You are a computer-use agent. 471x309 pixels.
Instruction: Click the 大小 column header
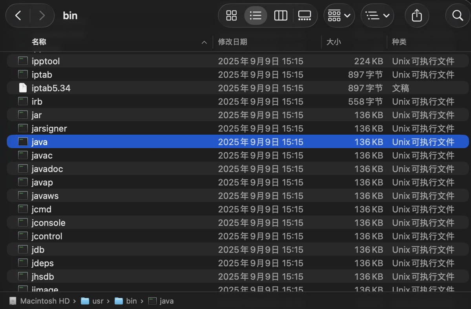(334, 42)
